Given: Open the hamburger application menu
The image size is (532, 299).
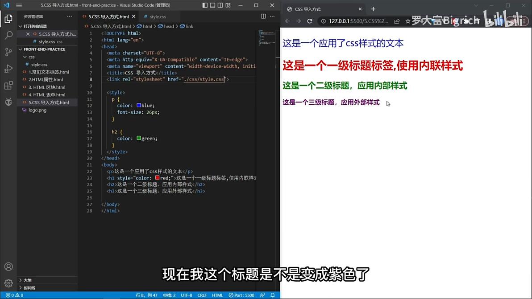Looking at the screenshot, I should (19, 5).
